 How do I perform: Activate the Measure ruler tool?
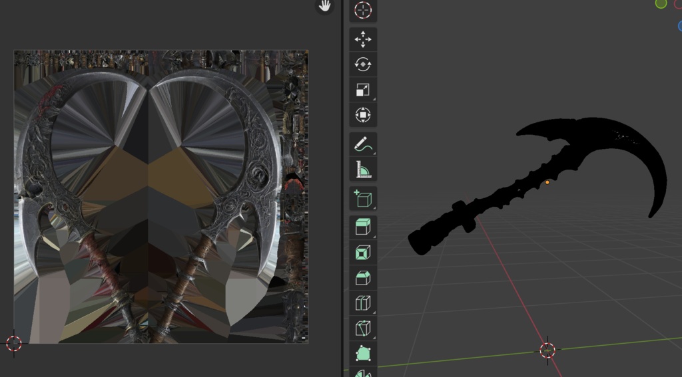(363, 170)
